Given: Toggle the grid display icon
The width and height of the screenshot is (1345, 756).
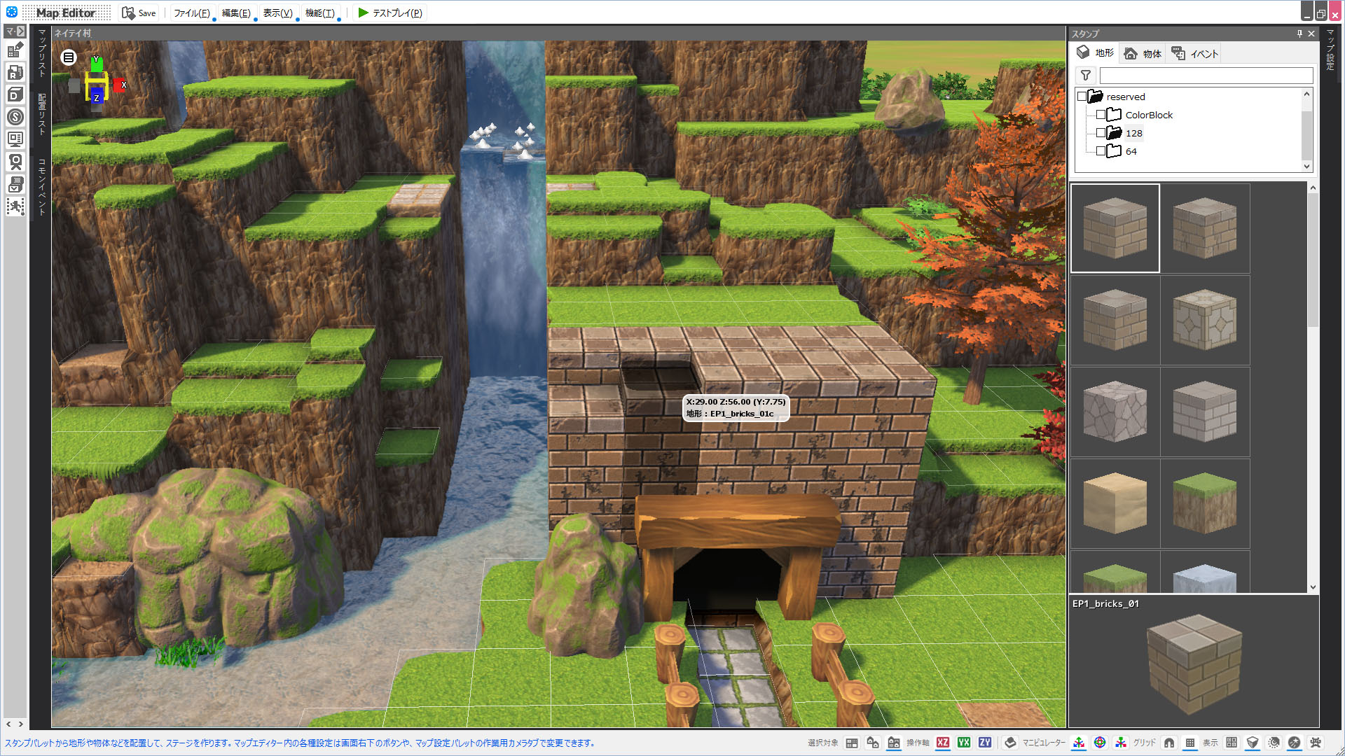Looking at the screenshot, I should tap(1189, 743).
